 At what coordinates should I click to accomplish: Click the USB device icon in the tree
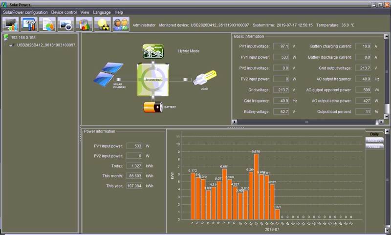tap(12, 45)
